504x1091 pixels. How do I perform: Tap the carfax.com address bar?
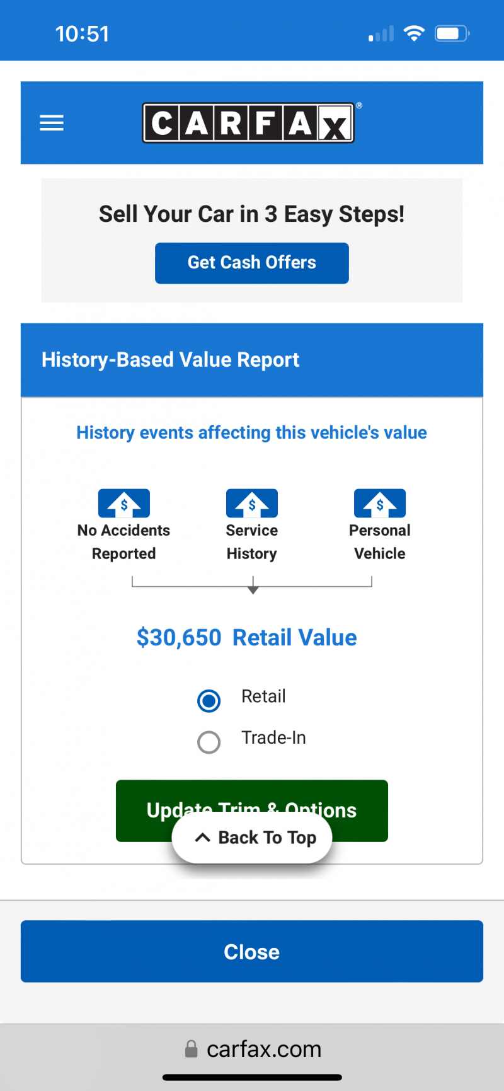[x=264, y=1049]
